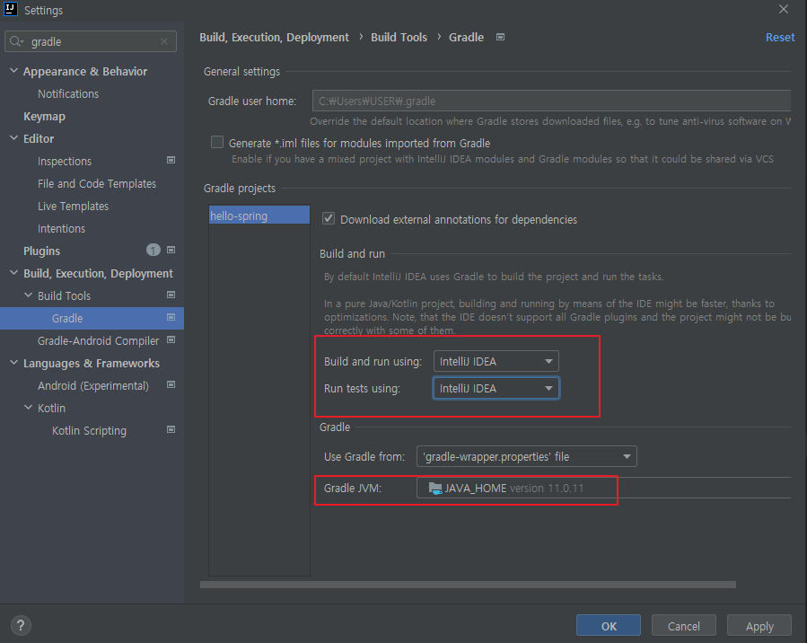This screenshot has width=807, height=643.
Task: Select Android (Experimental) settings
Action: click(93, 385)
